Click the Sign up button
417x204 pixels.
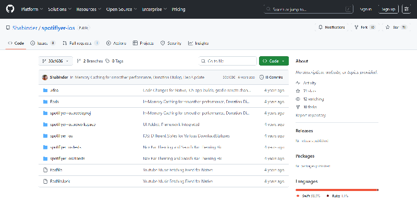click(388, 9)
